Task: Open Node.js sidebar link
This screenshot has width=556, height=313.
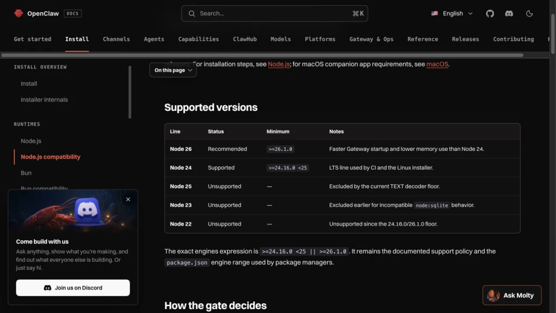Action: point(31,141)
